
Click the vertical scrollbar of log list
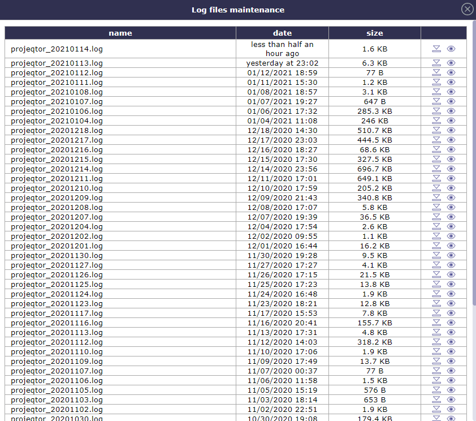[473, 170]
